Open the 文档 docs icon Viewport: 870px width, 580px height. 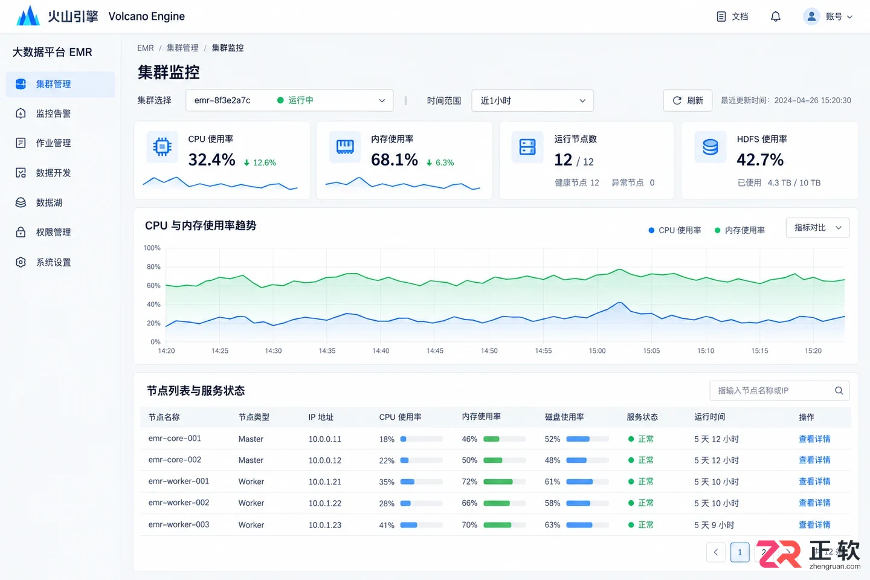click(x=721, y=16)
